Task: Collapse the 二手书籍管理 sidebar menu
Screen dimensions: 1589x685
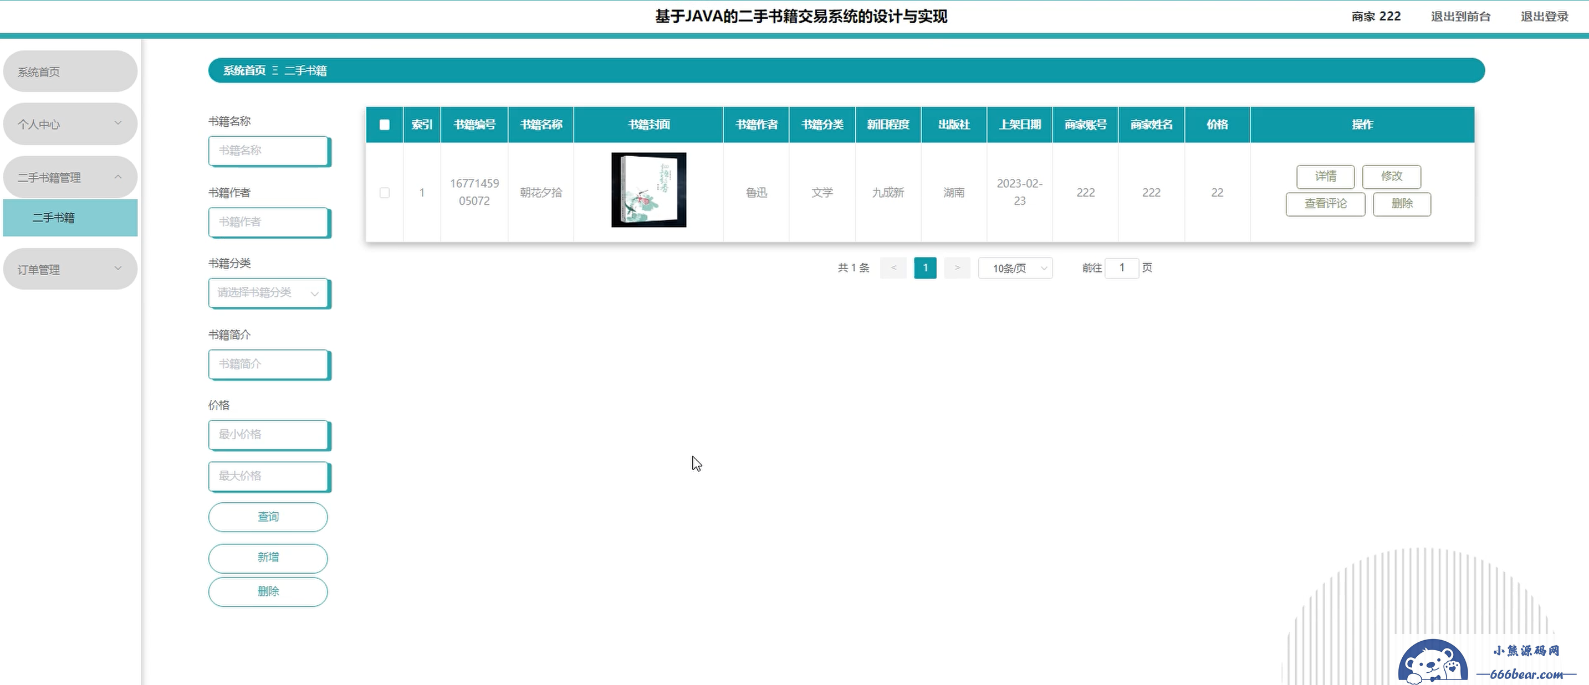Action: (70, 177)
